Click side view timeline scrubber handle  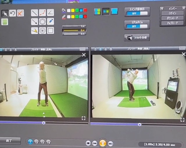tap(139, 125)
